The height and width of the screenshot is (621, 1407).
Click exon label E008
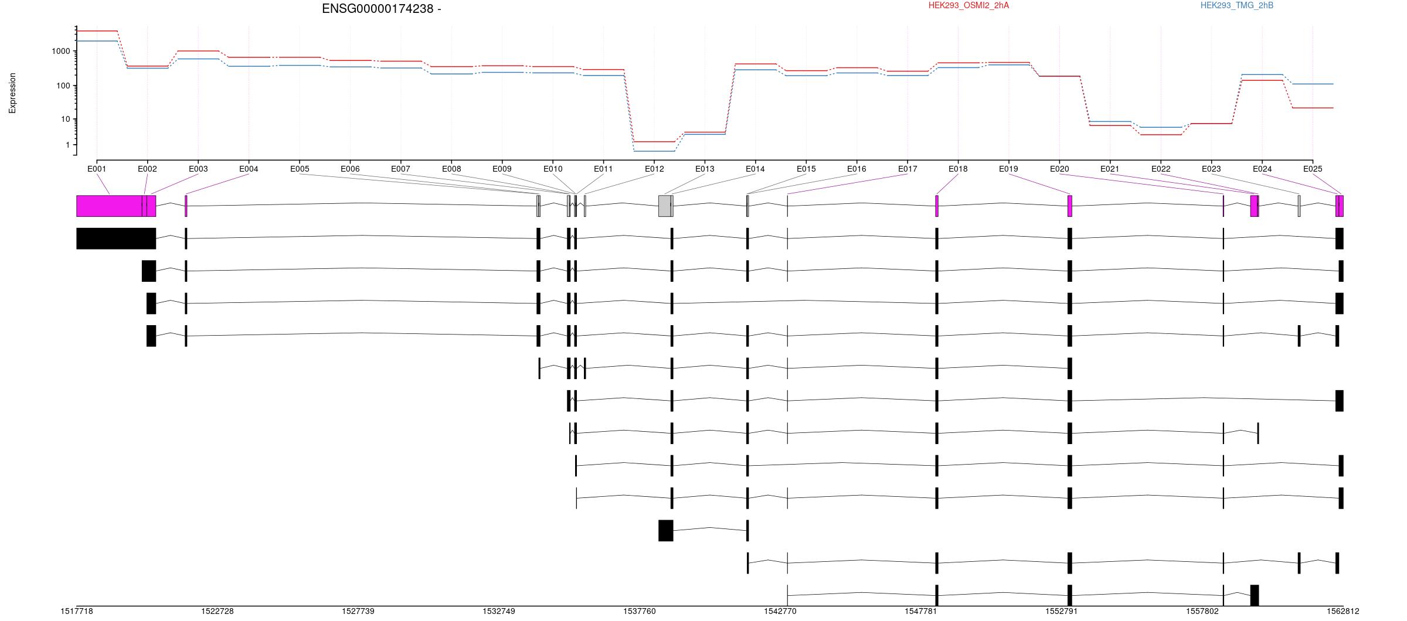tap(451, 169)
